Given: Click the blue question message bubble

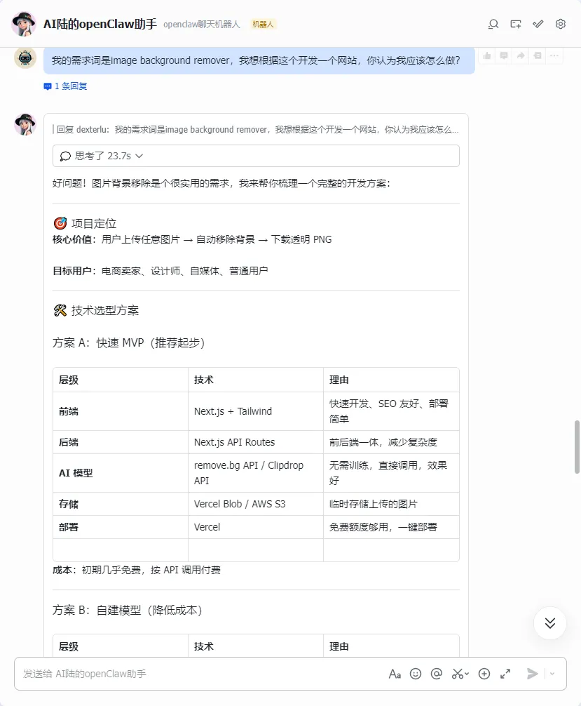Looking at the screenshot, I should tap(259, 60).
